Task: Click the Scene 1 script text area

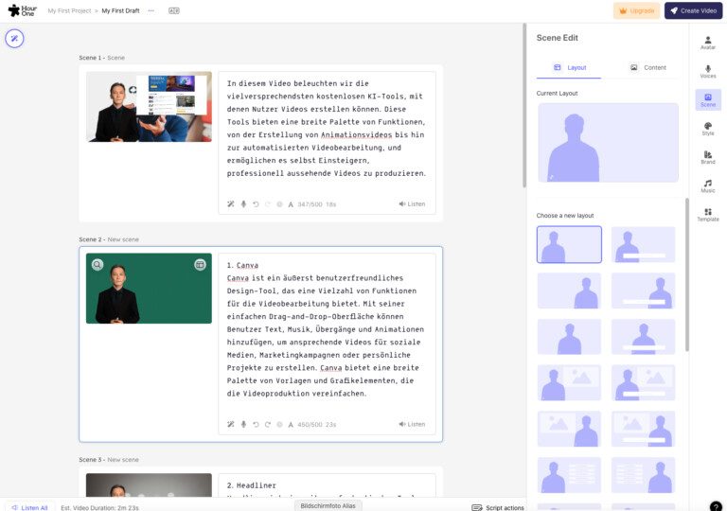Action: pyautogui.click(x=327, y=129)
